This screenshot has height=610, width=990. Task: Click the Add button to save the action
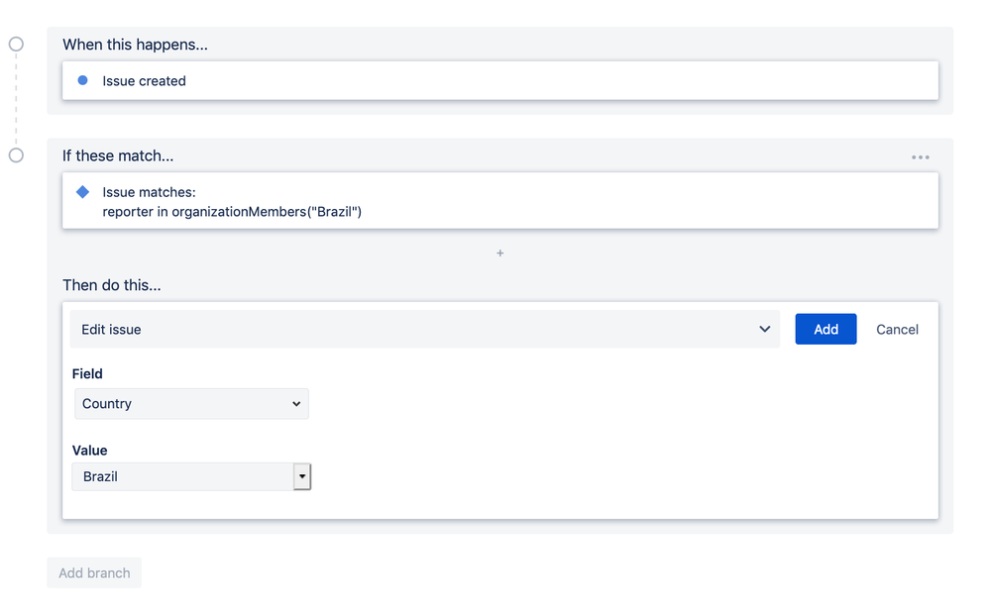(825, 328)
